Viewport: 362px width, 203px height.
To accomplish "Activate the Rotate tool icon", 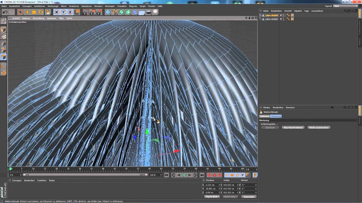I will (x=41, y=12).
